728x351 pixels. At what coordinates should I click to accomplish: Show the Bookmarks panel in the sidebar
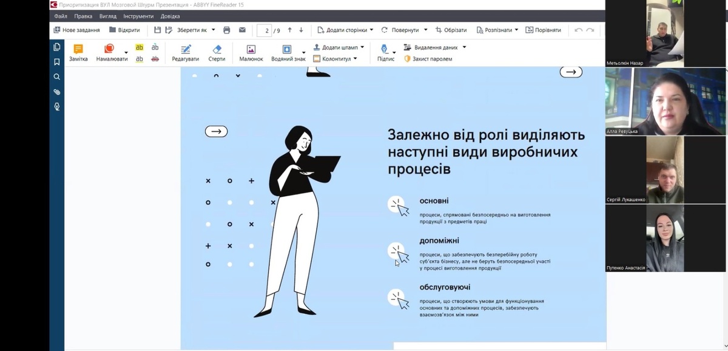coord(57,62)
